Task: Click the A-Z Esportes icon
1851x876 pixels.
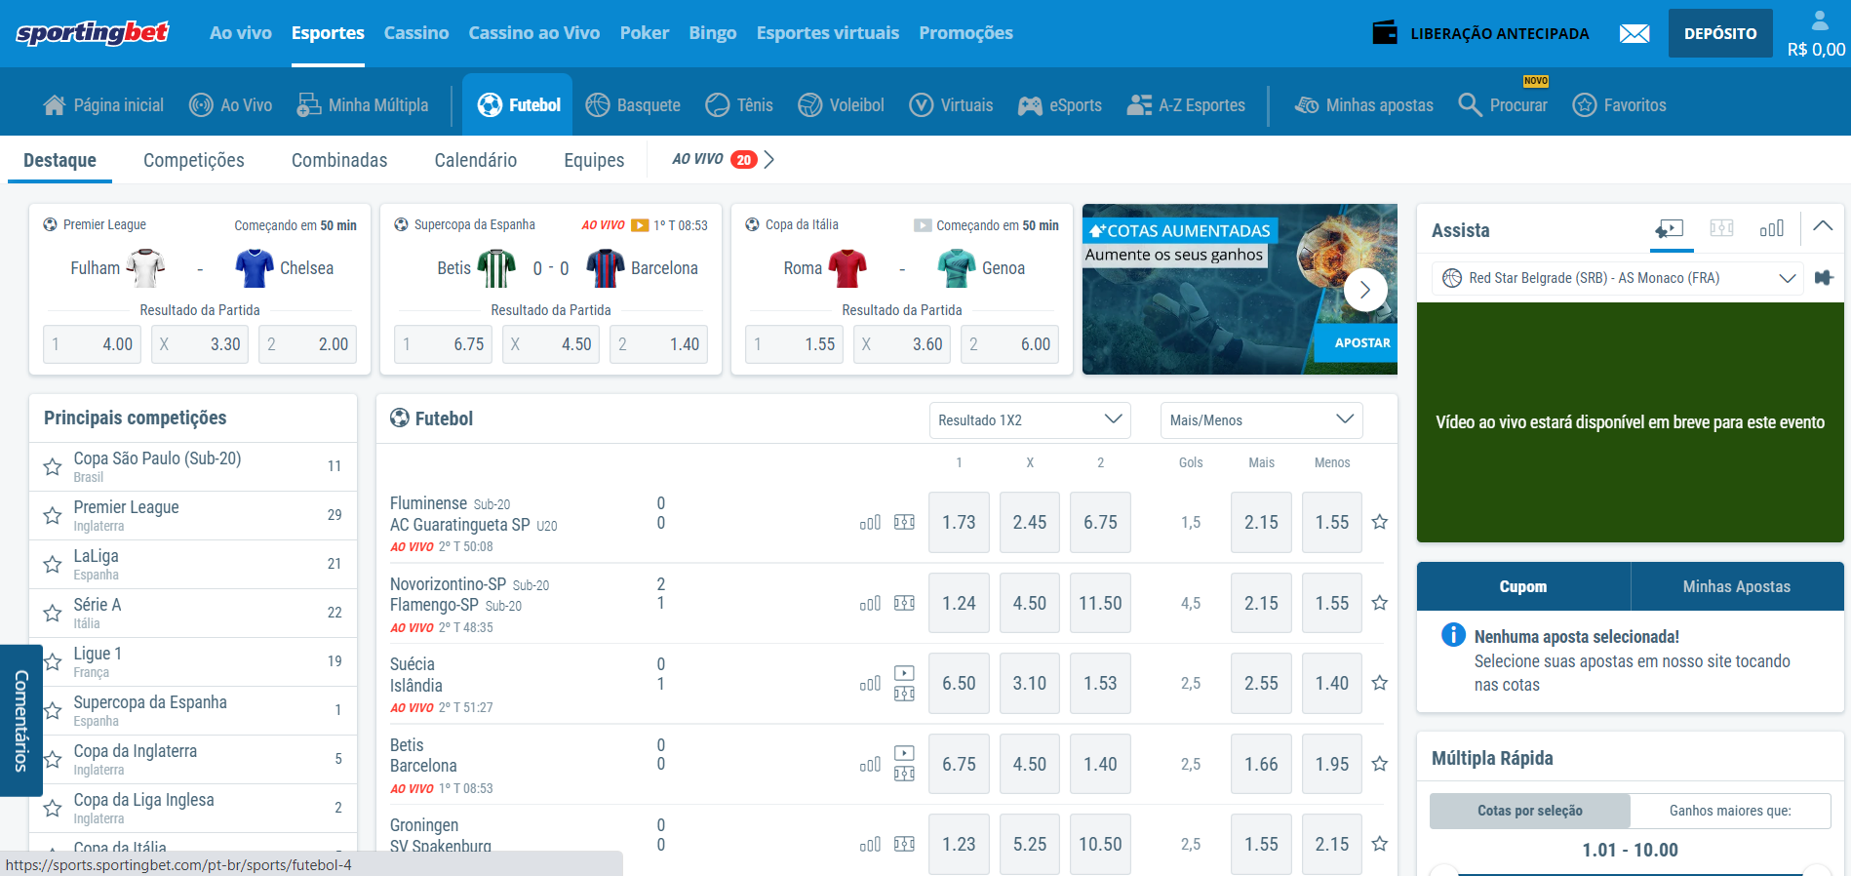Action: [1139, 105]
